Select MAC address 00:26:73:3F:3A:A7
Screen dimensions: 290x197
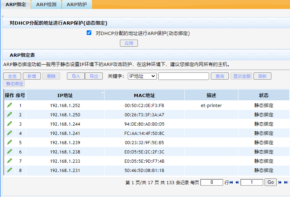pyautogui.click(x=144, y=115)
